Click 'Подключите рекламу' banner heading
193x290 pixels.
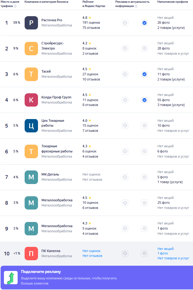pyautogui.click(x=41, y=272)
